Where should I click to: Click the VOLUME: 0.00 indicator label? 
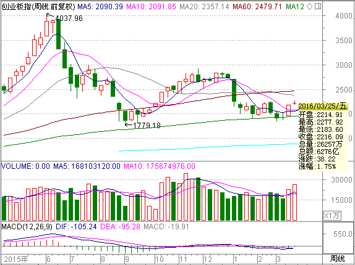tap(25, 166)
